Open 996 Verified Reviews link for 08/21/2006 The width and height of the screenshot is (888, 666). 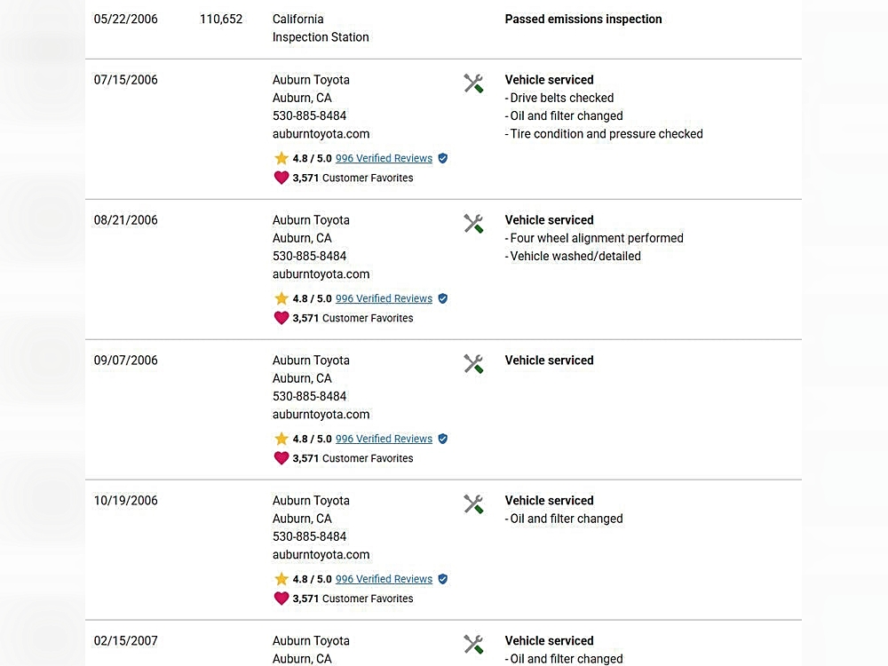tap(384, 298)
